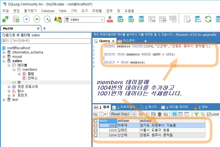This screenshot has width=220, height=147.
Task: Expand the information_schema database node
Action: [4, 52]
